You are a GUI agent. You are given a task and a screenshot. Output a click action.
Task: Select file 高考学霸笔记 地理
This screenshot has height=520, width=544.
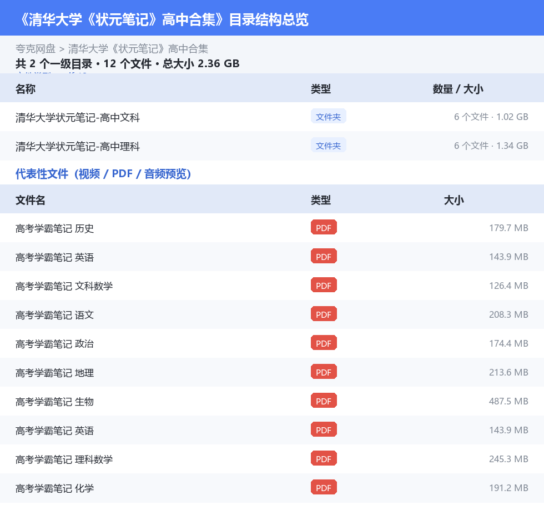54,373
